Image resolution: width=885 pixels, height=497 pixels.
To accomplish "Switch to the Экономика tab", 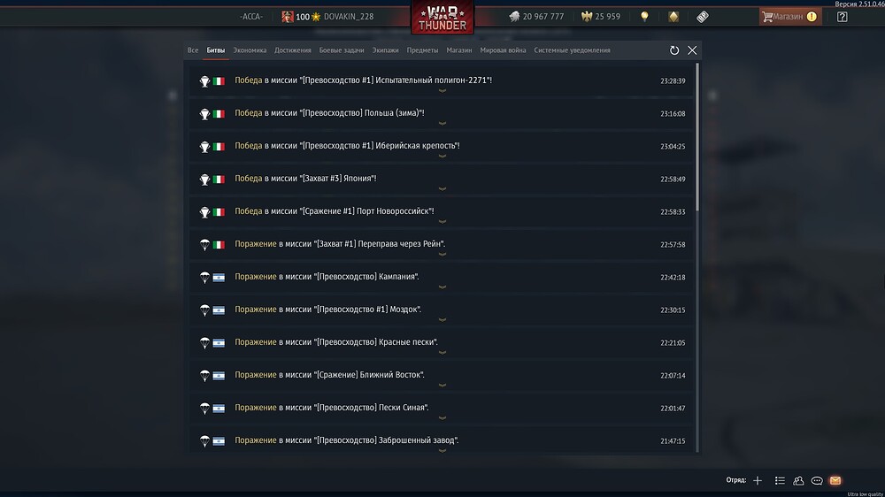I will (x=250, y=50).
